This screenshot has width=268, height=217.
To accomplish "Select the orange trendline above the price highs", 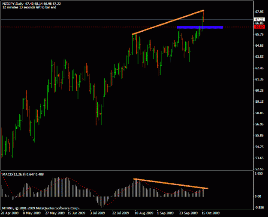I will coord(168,22).
